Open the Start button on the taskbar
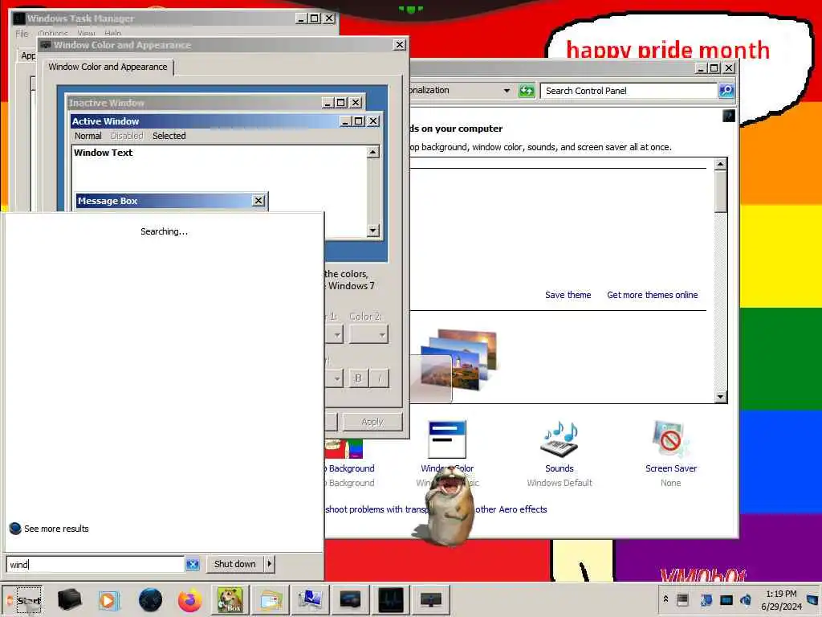Screen dimensions: 822x617 coord(23,600)
